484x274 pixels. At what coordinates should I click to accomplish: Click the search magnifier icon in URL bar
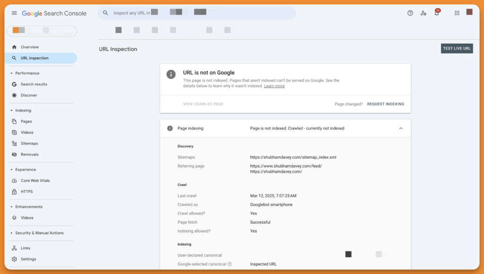coord(105,13)
